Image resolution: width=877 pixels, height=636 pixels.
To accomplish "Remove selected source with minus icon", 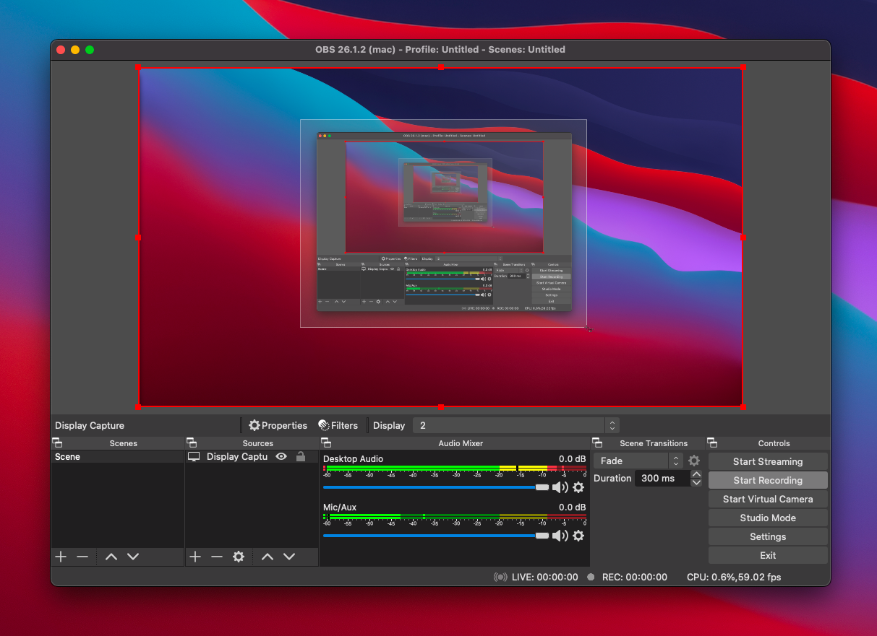I will [x=216, y=557].
